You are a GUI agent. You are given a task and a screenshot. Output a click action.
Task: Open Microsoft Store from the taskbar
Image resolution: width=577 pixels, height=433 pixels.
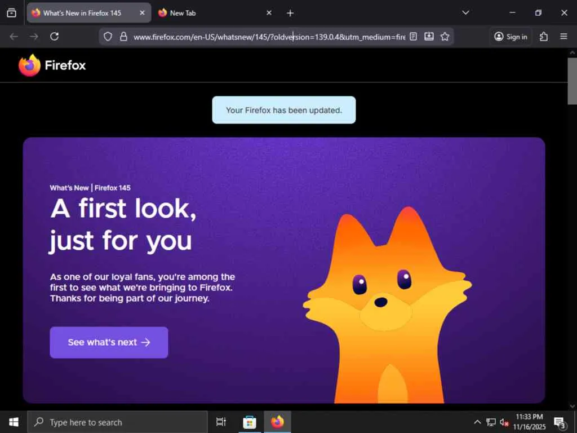click(250, 422)
